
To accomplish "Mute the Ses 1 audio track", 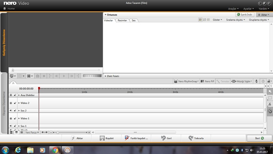I will click(11, 126).
